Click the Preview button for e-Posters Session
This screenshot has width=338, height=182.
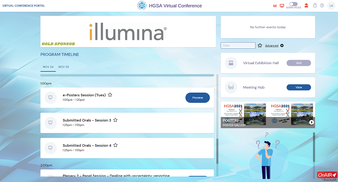tap(197, 97)
